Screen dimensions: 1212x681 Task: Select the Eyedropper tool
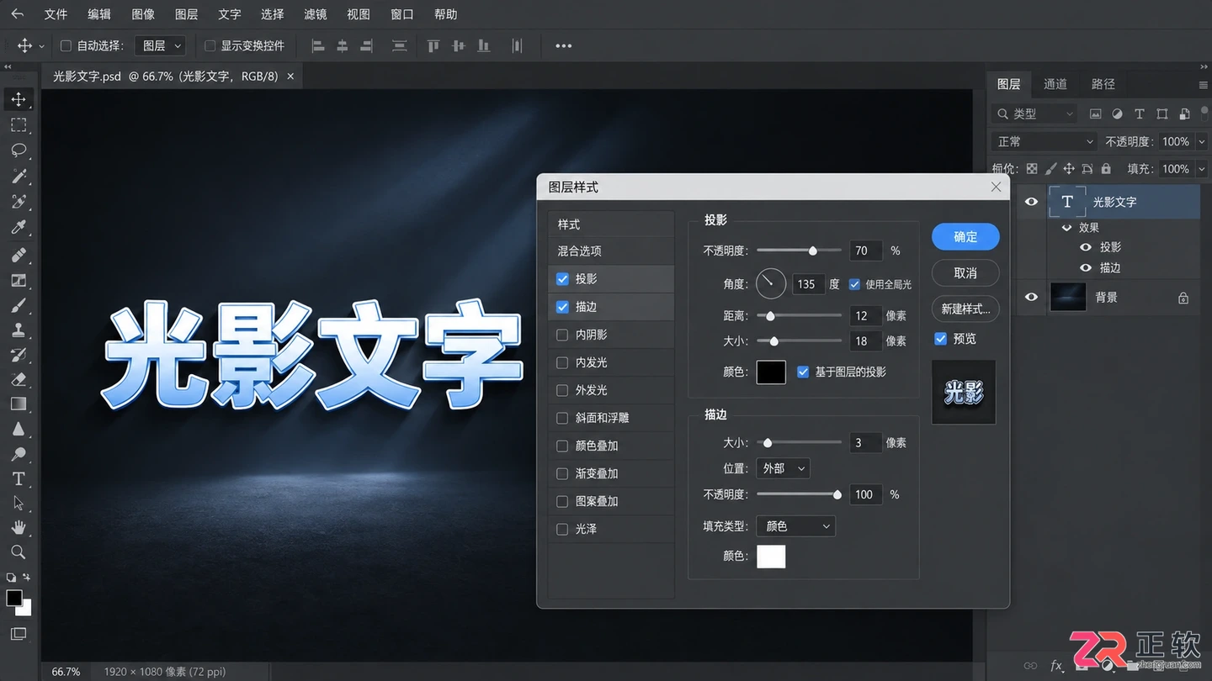[19, 227]
